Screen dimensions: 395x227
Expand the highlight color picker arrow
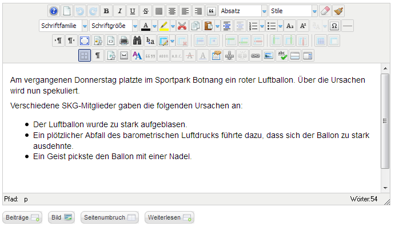[173, 26]
